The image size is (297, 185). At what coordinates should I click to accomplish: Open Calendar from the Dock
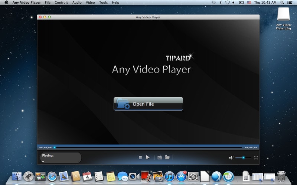pyautogui.click(x=87, y=176)
